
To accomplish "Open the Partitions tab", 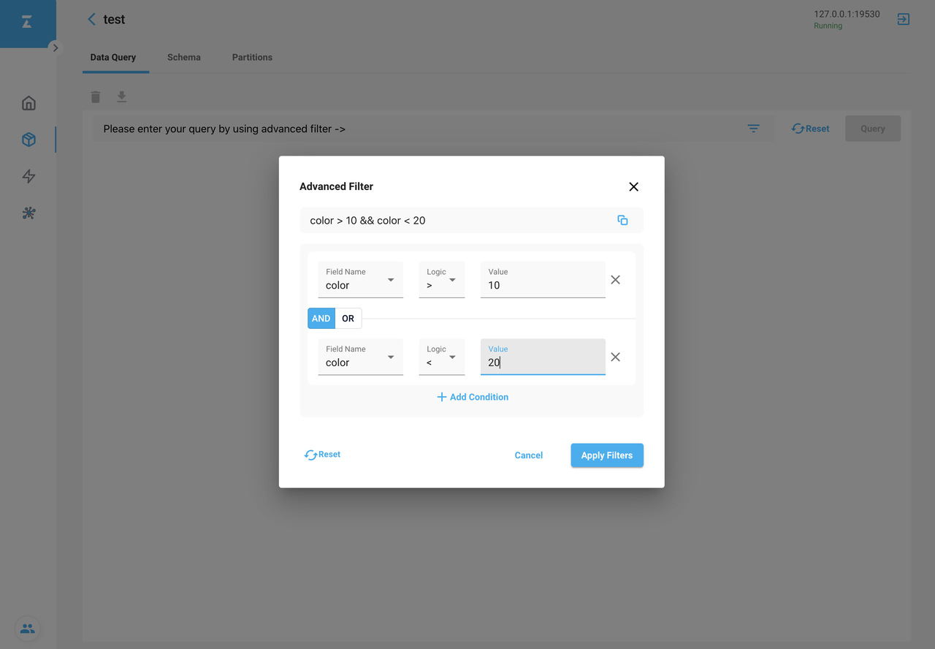I will 252,57.
